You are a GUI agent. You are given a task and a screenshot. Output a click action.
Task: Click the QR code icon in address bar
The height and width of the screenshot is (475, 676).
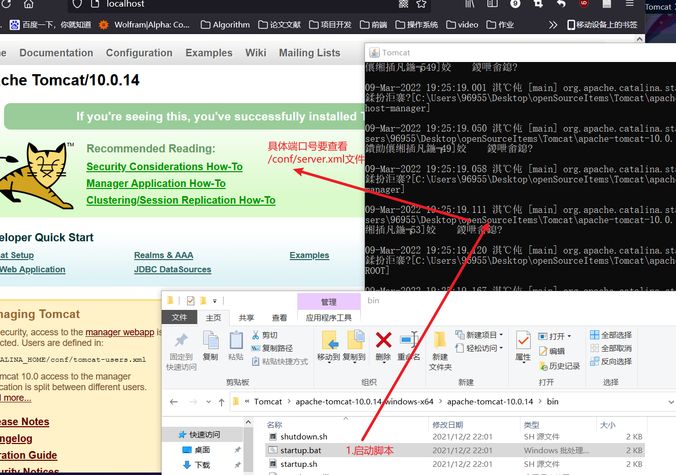pyautogui.click(x=404, y=4)
